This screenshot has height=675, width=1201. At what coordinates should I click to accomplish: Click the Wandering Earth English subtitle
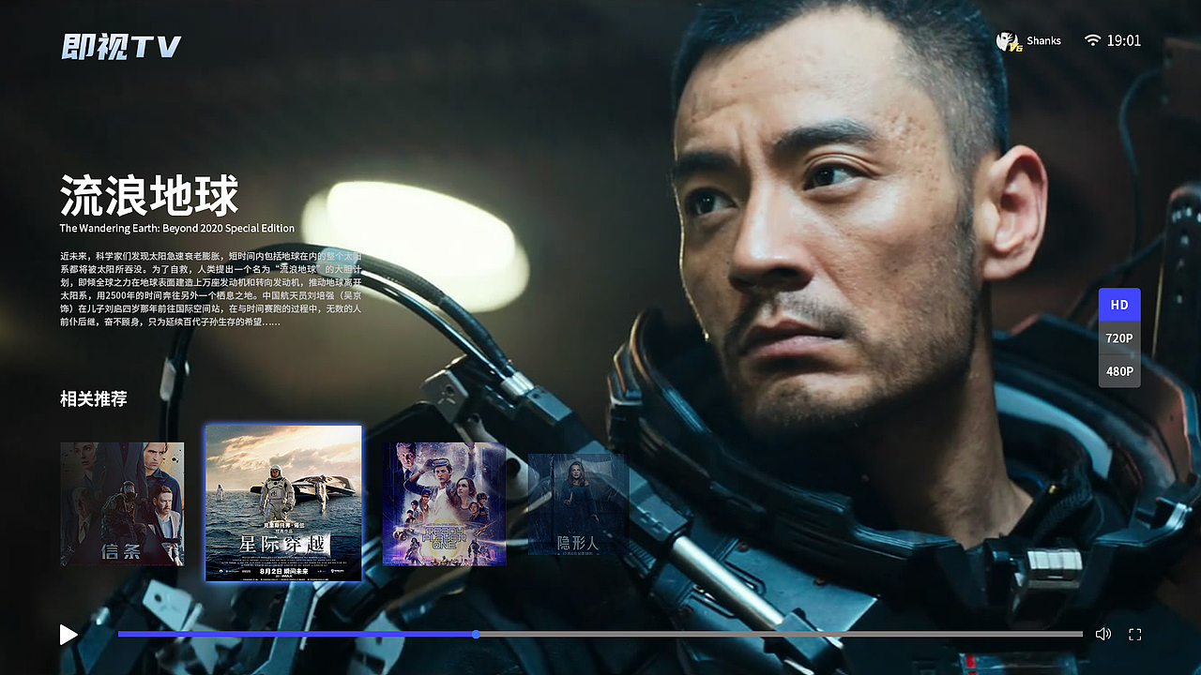[x=177, y=228]
